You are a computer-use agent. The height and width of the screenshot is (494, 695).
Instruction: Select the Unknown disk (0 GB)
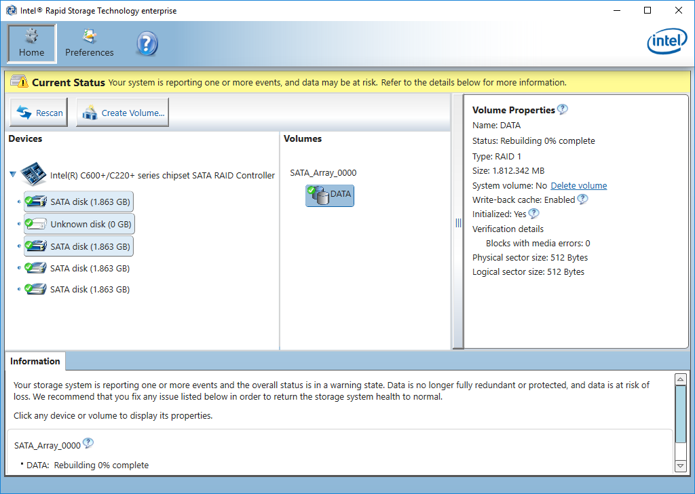point(79,224)
